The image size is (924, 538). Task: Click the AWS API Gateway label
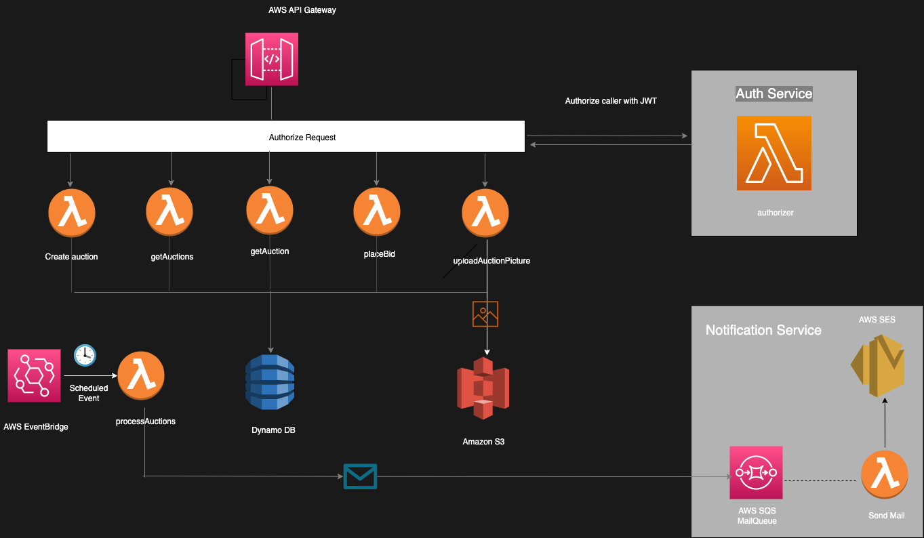(x=302, y=10)
